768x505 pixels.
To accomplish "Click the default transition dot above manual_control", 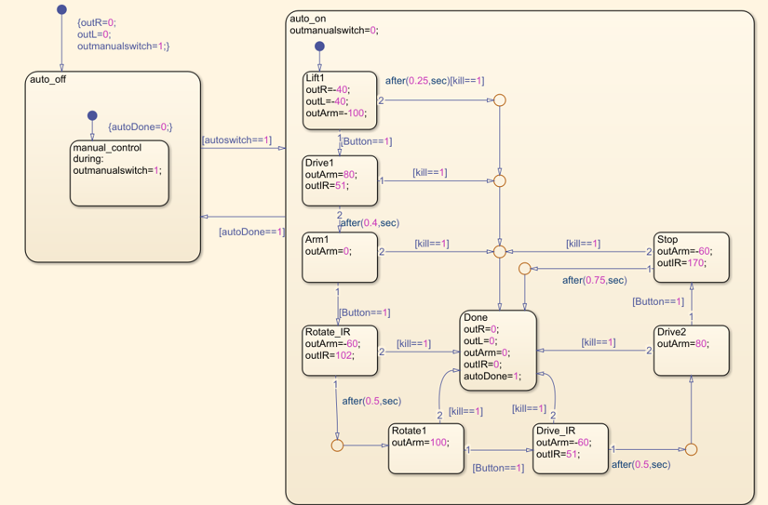I will click(92, 116).
